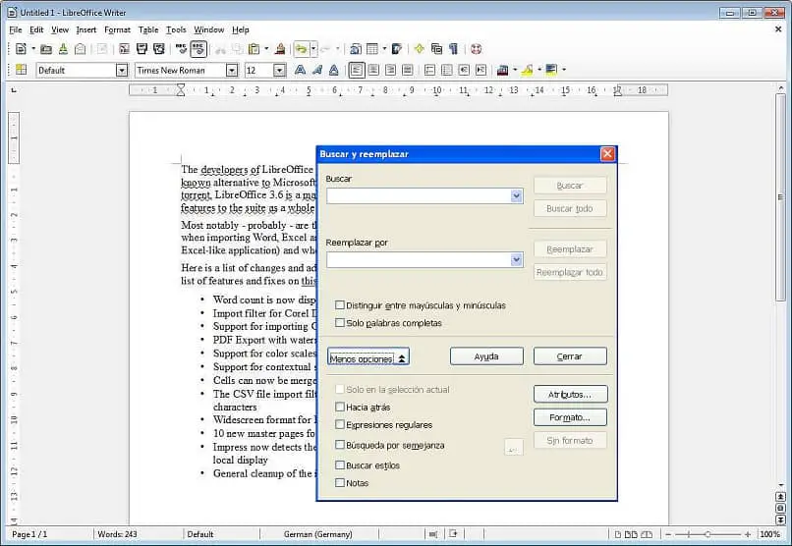This screenshot has height=546, width=792.
Task: Click the Paste clipboard icon
Action: [254, 49]
